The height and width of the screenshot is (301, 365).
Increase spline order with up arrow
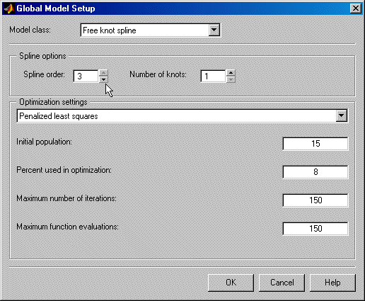(x=103, y=73)
